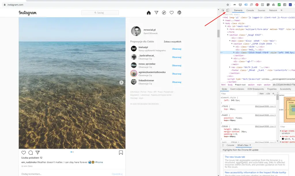This screenshot has height=176, width=295.
Task: Like the post with heart icon
Action: click(24, 152)
